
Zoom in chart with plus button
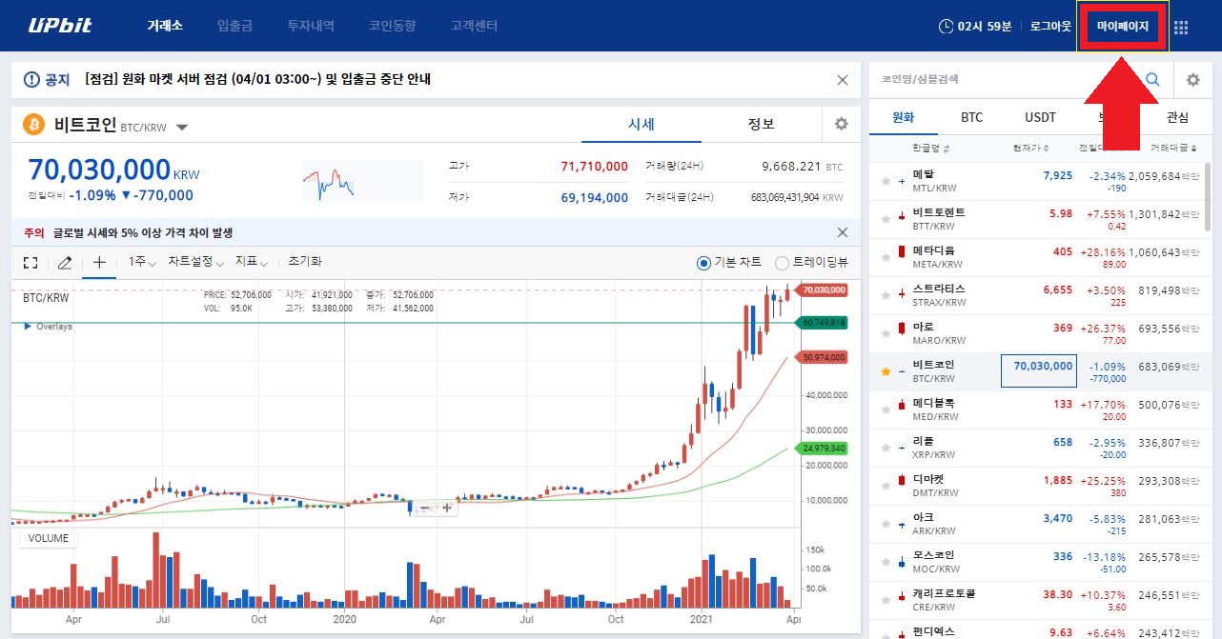click(x=446, y=509)
